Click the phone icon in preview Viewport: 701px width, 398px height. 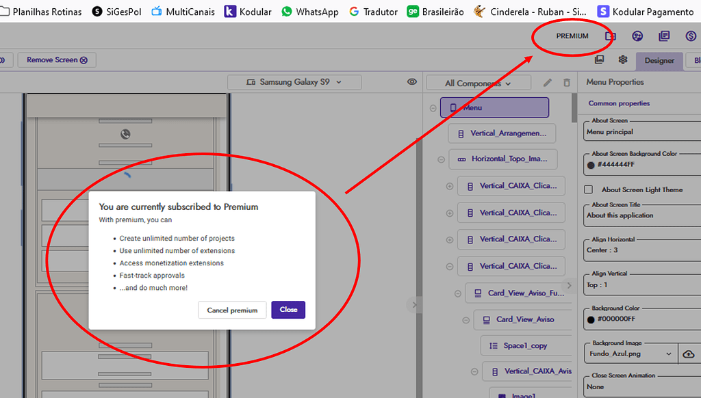coord(125,134)
